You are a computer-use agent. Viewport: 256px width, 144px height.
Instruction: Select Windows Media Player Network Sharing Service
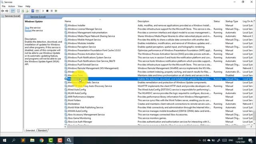[x=91, y=36]
